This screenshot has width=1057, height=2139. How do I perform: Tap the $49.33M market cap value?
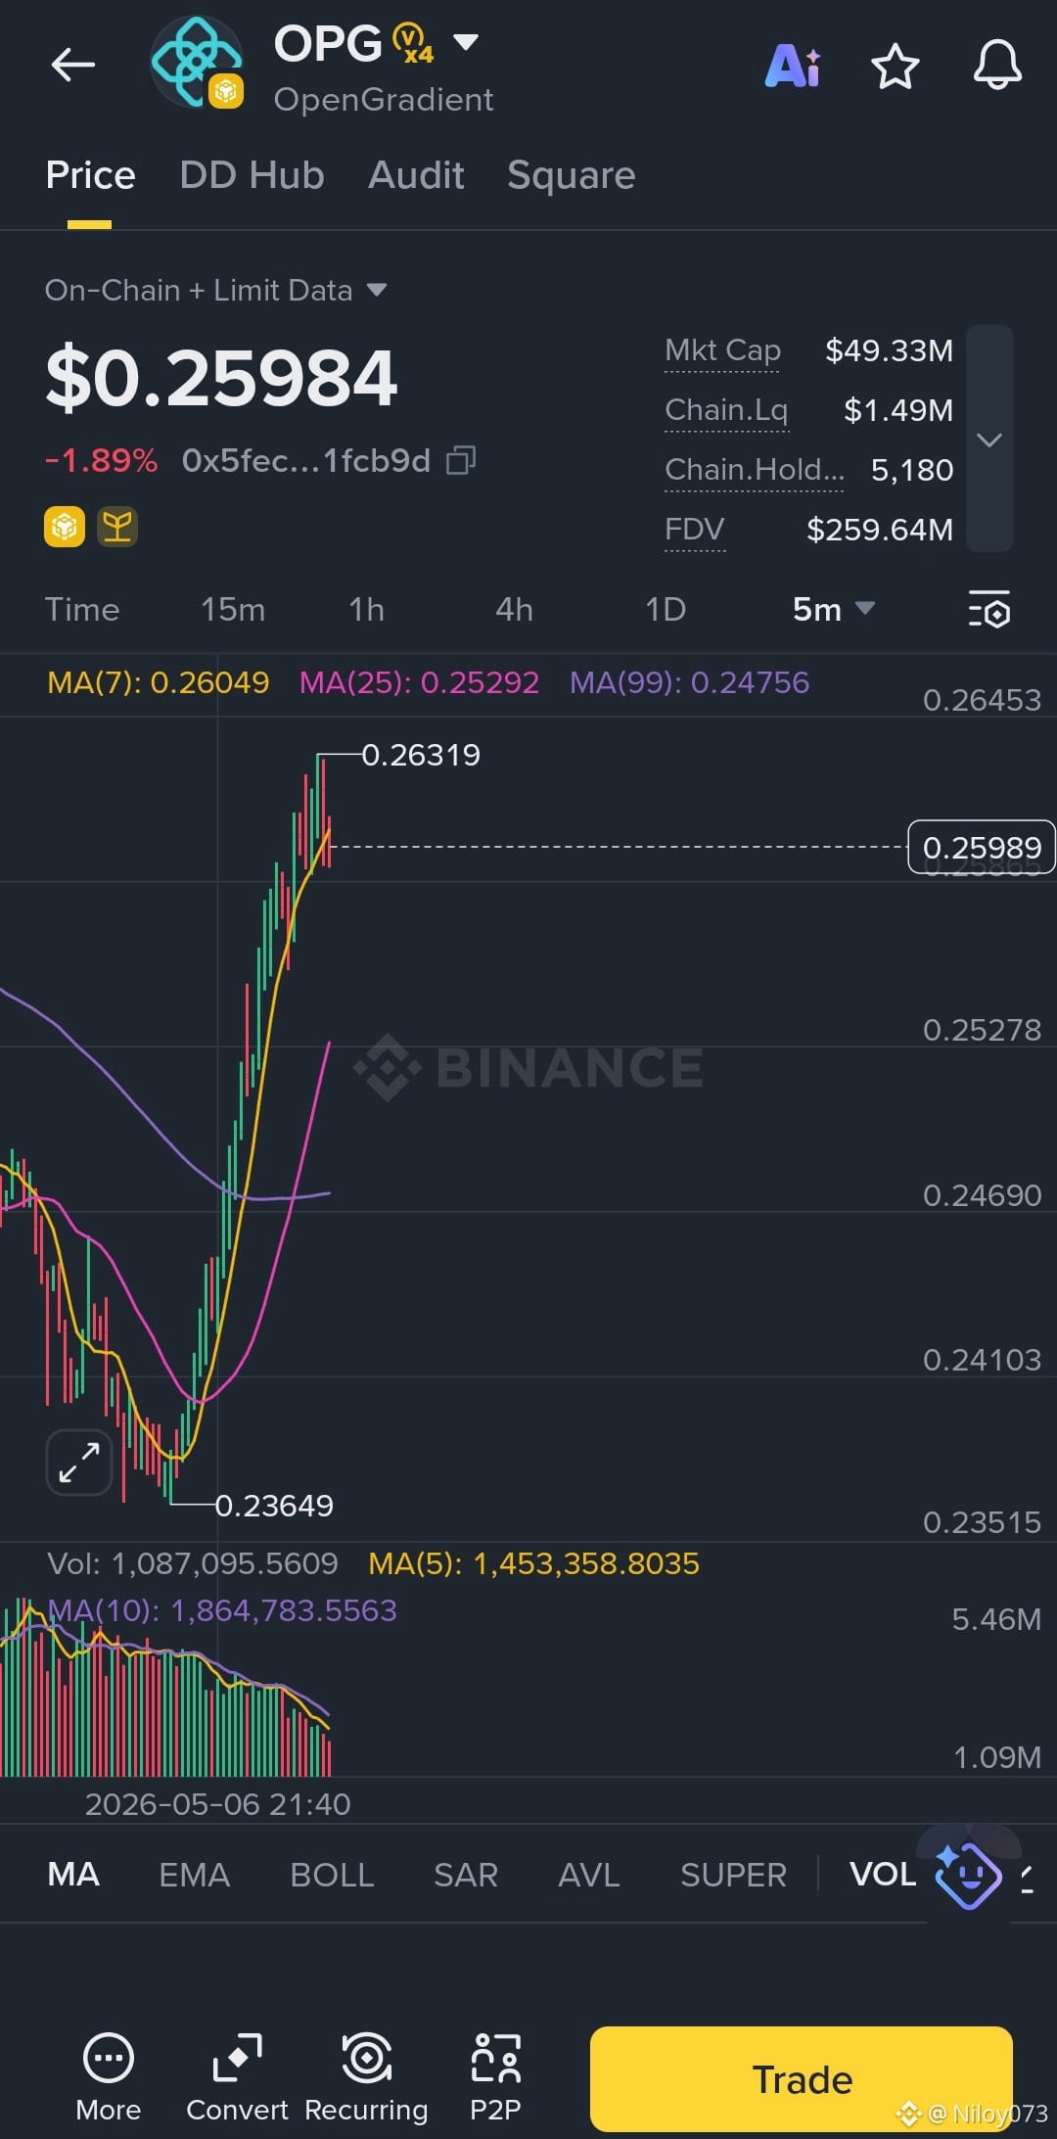click(x=889, y=350)
